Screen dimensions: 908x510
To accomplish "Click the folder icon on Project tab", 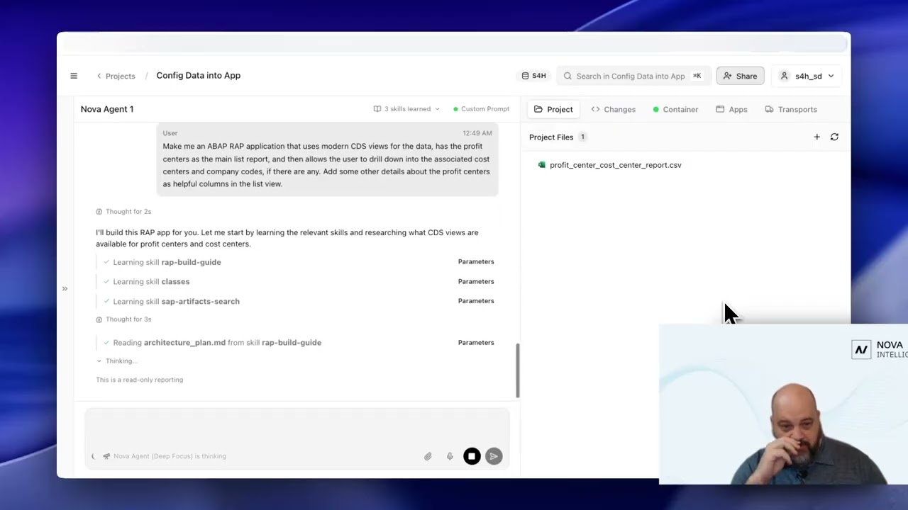I will click(538, 109).
